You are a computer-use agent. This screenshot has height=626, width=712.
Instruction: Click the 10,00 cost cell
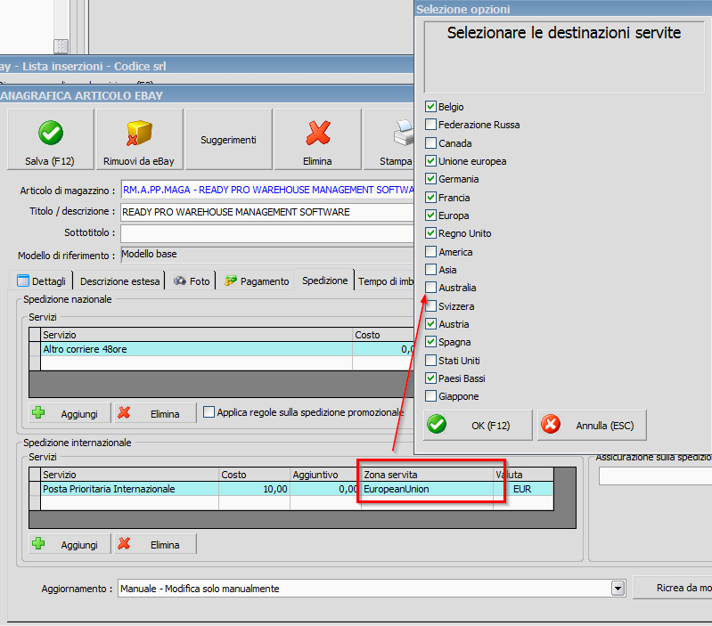[x=254, y=489]
